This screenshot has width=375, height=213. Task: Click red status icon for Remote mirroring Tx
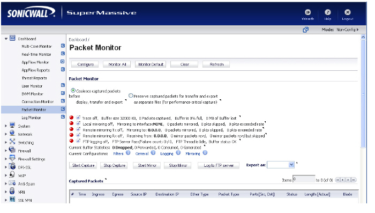point(71,129)
